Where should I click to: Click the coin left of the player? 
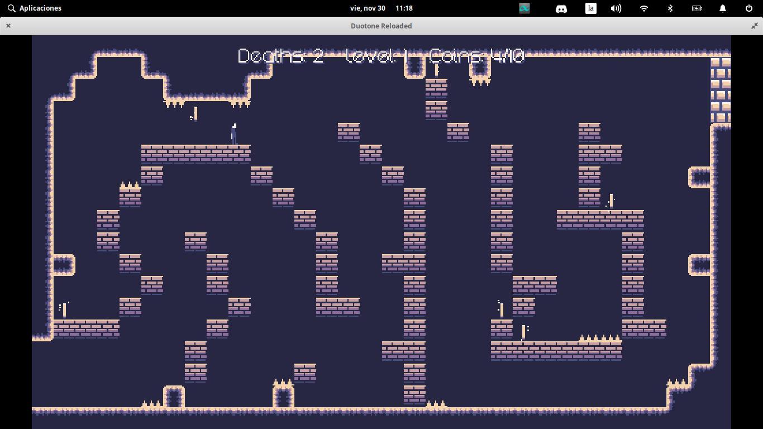[195, 114]
